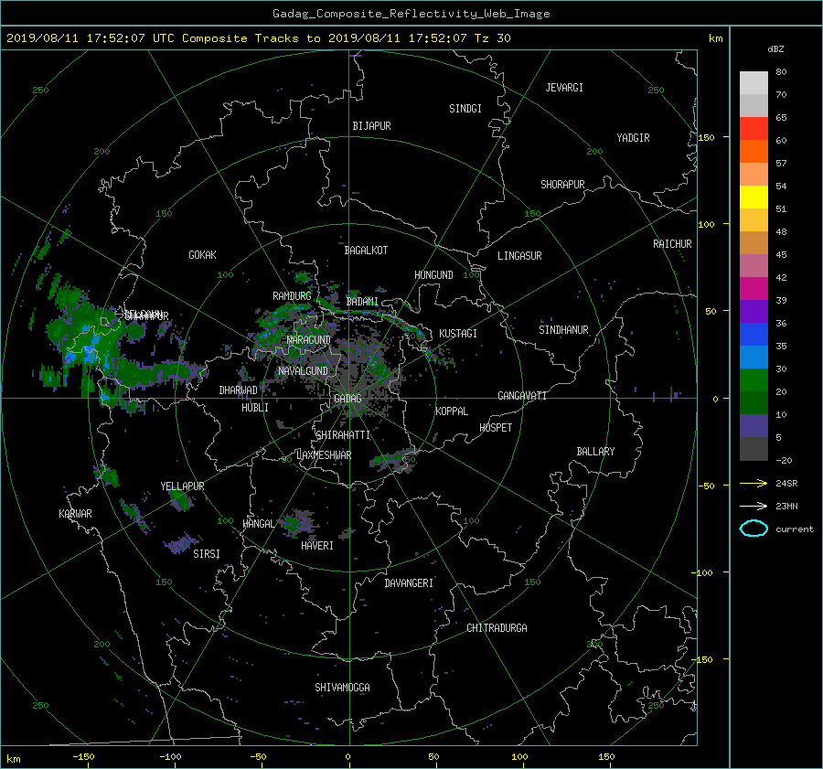Click the YELLAPUR city label
823x769 pixels.
pos(182,486)
